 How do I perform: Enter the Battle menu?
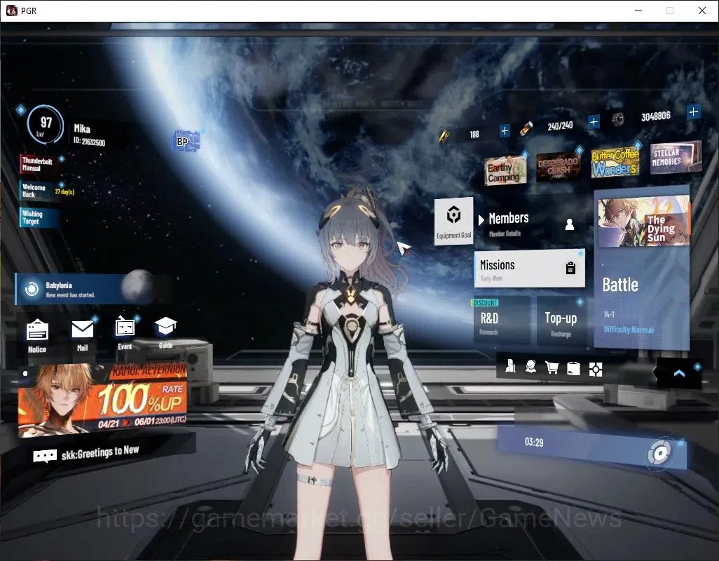(x=641, y=298)
